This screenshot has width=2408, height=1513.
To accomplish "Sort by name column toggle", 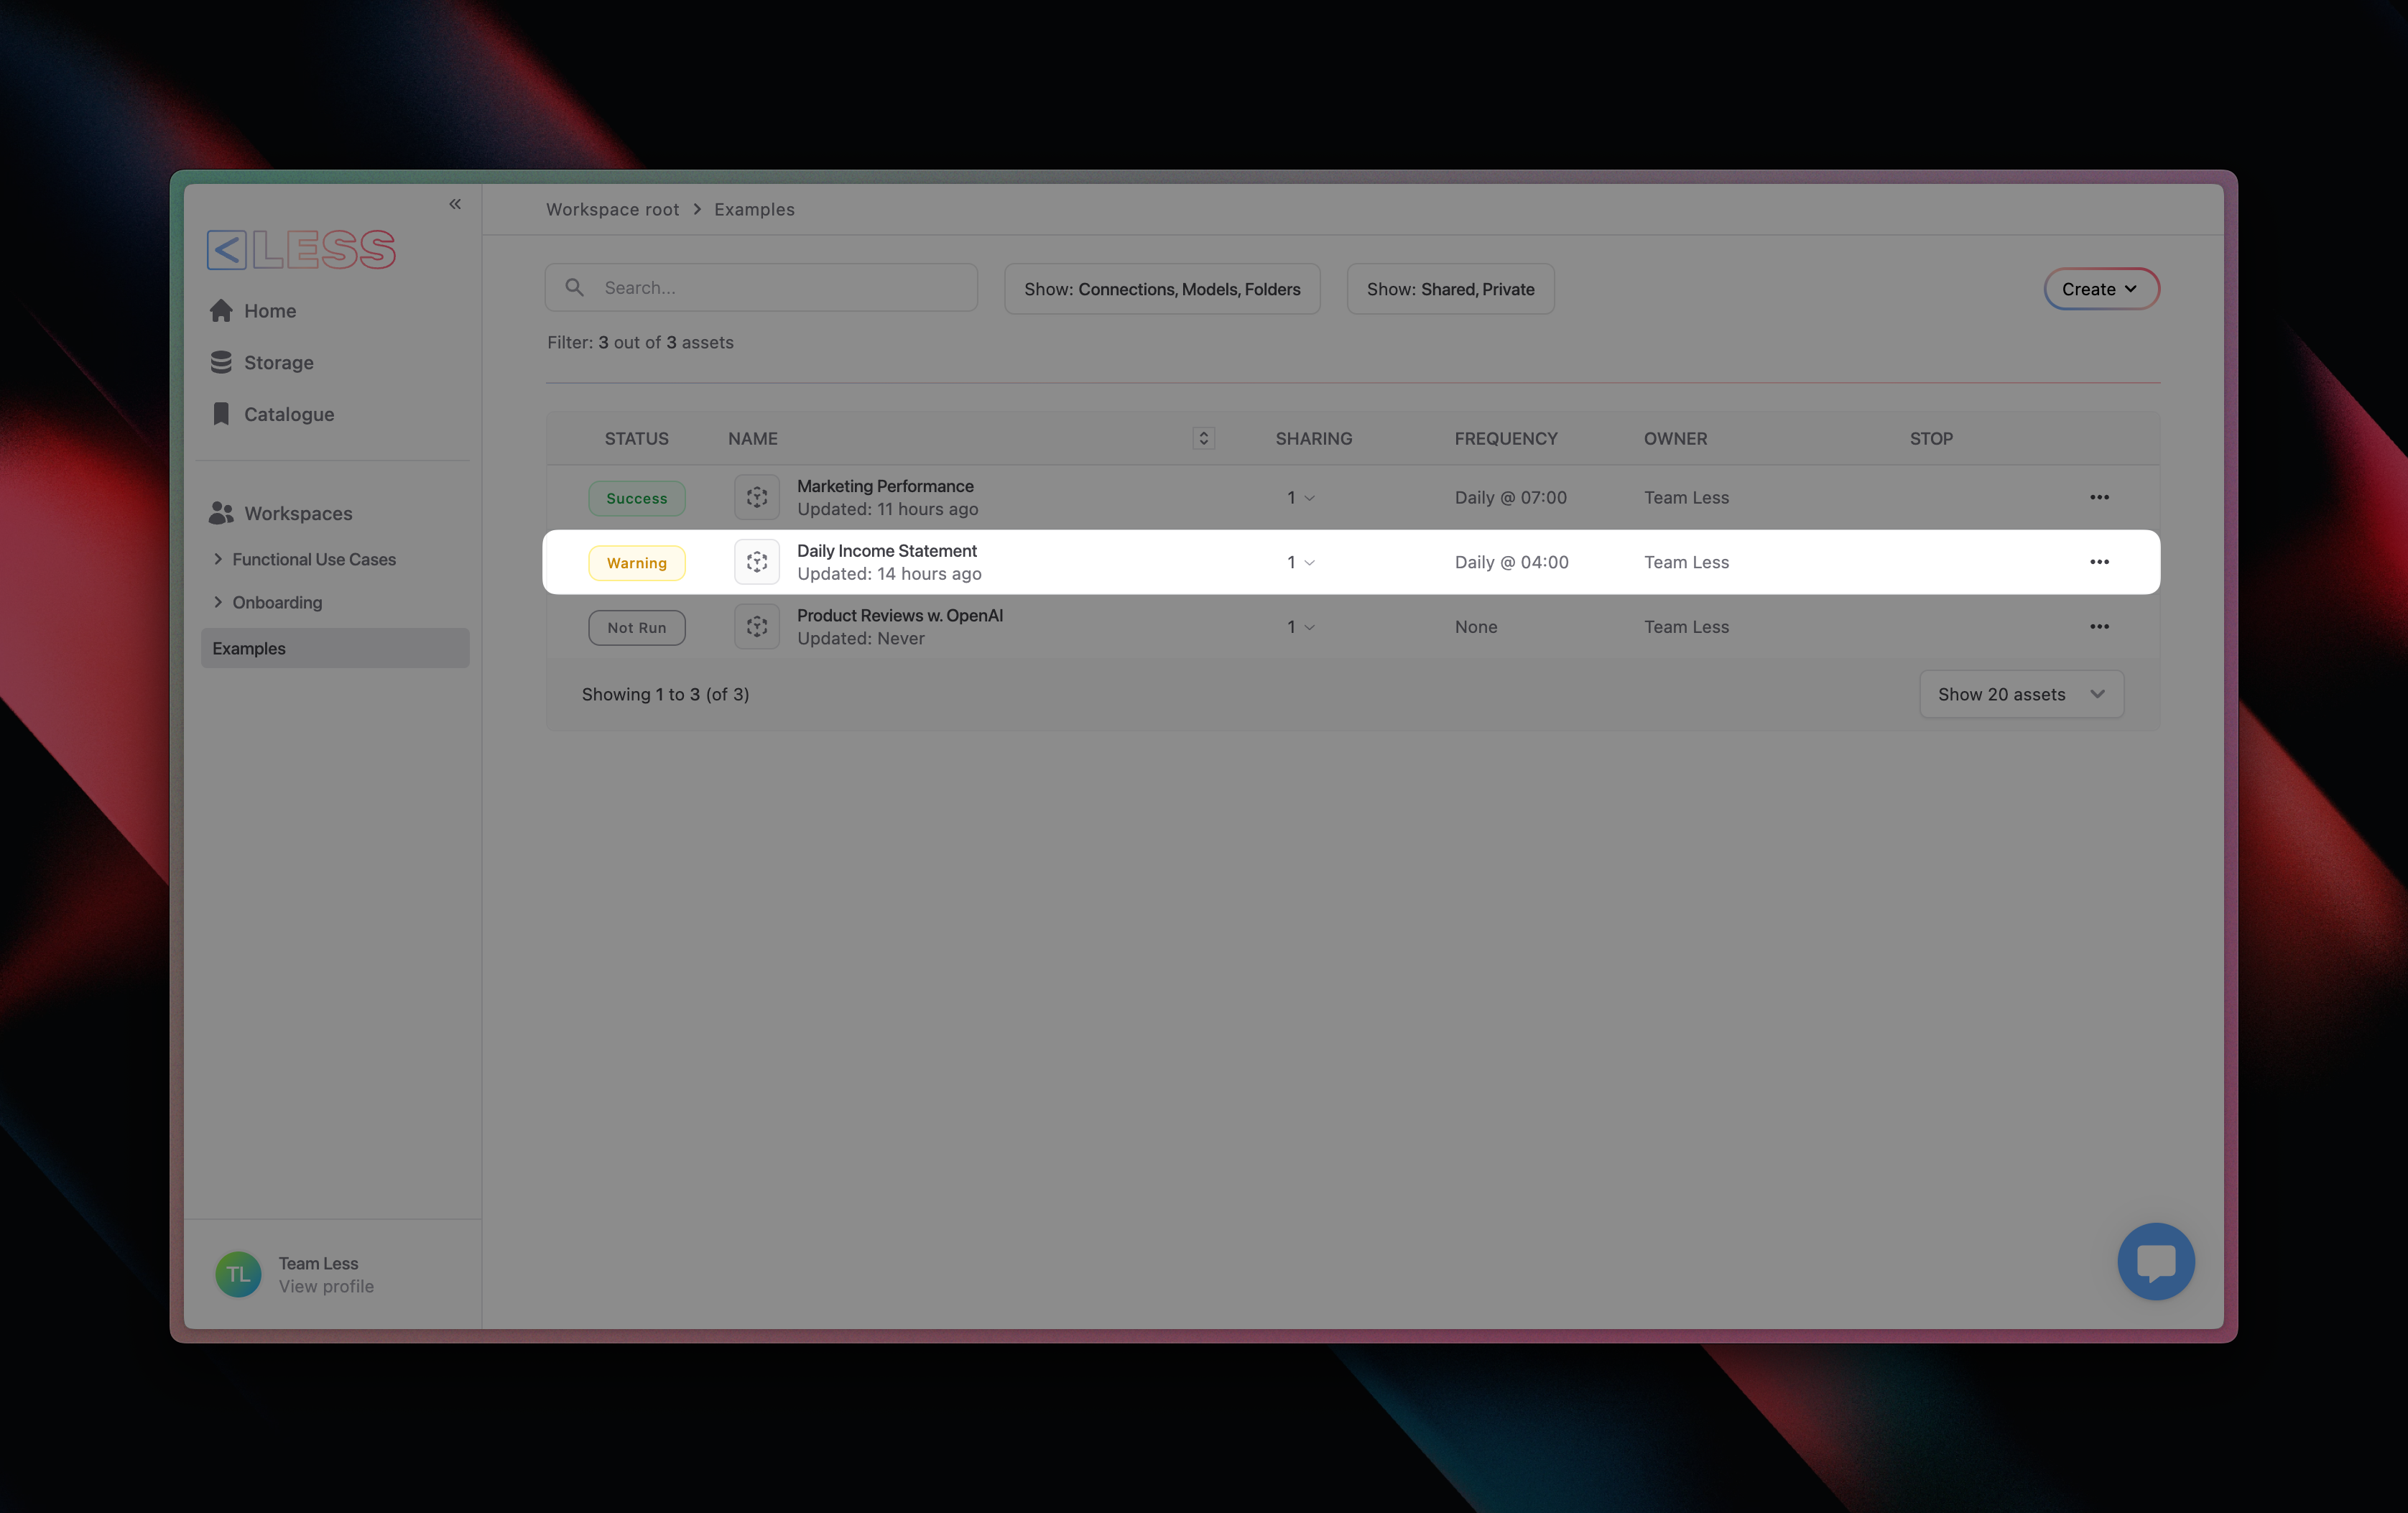I will pos(1203,438).
